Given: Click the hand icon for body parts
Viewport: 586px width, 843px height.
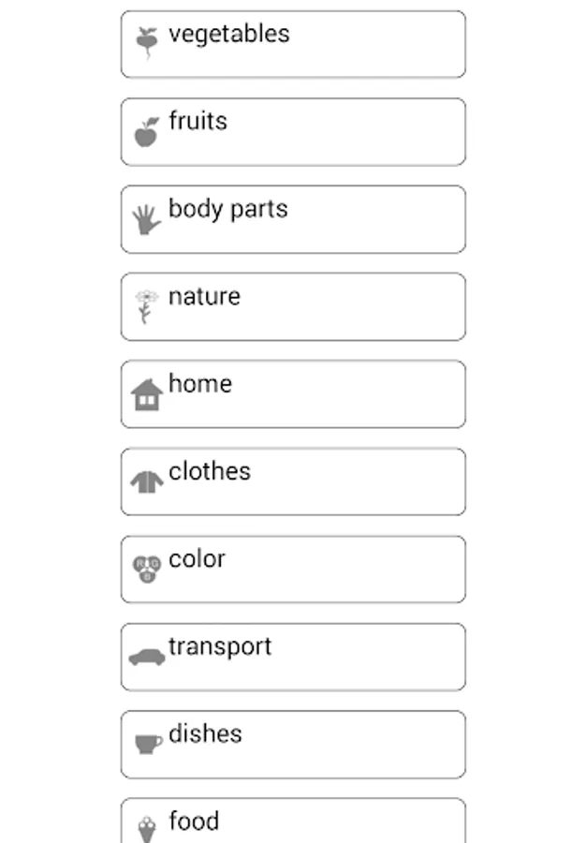Looking at the screenshot, I should tap(146, 220).
